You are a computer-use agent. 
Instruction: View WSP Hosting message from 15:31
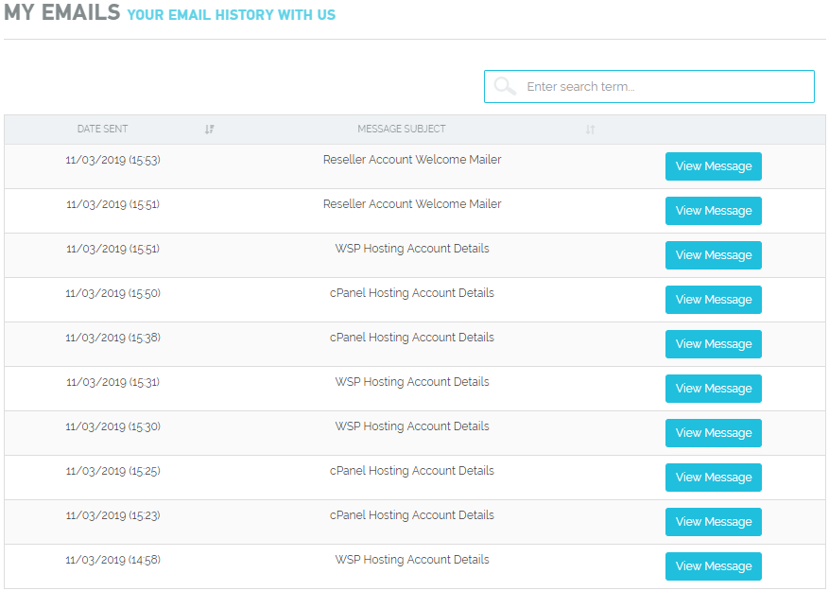click(714, 389)
